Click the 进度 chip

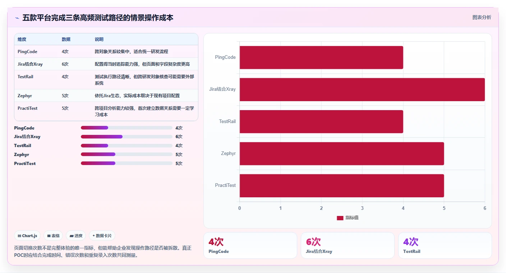click(76, 236)
